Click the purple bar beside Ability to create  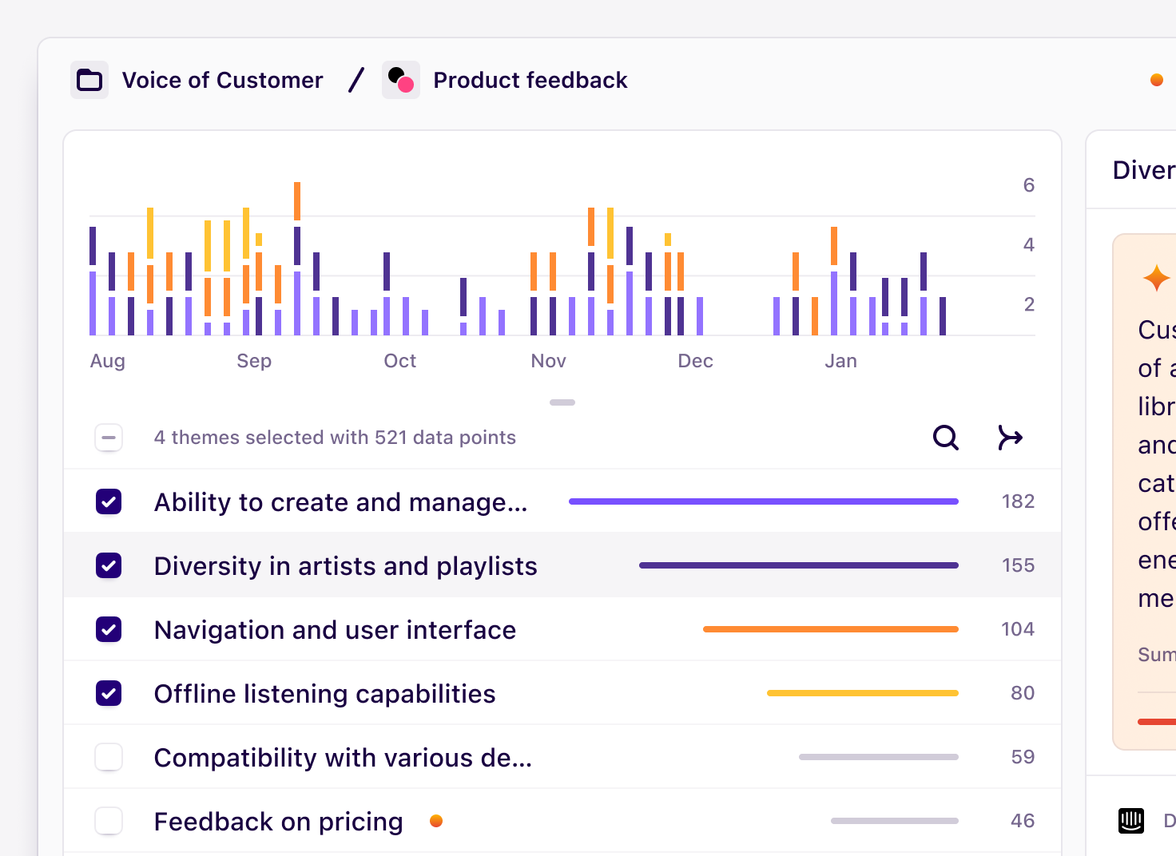click(x=763, y=501)
